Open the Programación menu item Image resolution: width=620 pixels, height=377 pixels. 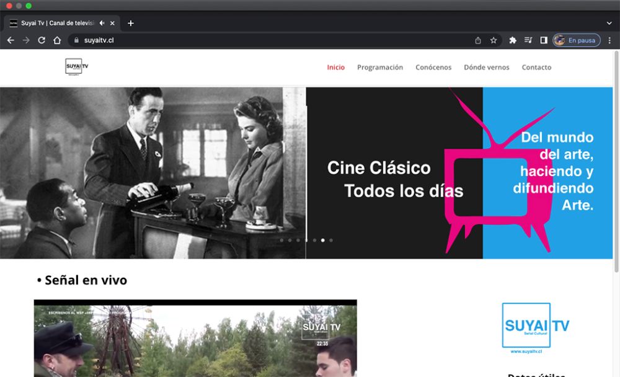click(380, 68)
